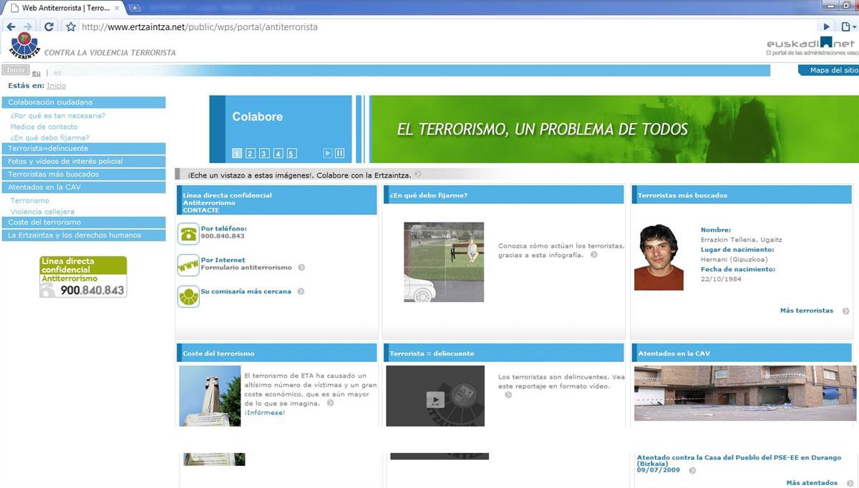Click the green telephone contact icon
The width and height of the screenshot is (859, 488).
(x=188, y=233)
